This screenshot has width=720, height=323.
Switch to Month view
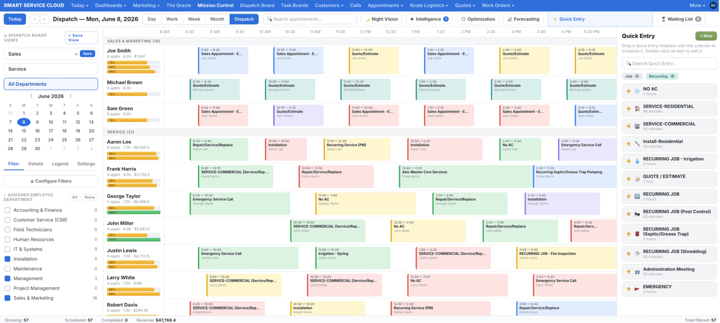pyautogui.click(x=217, y=19)
